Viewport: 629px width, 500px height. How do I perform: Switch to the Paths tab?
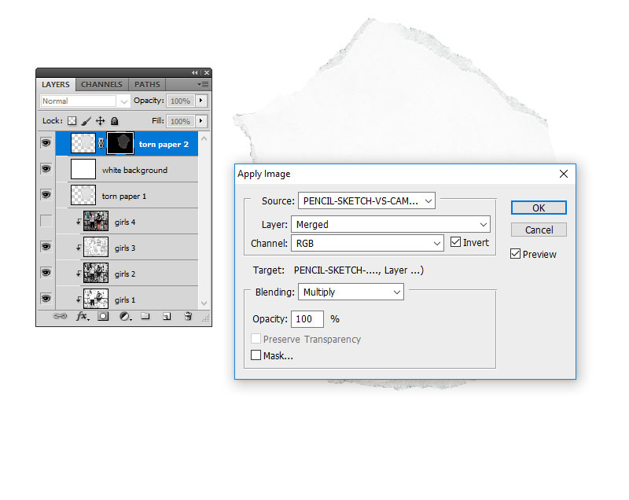click(147, 85)
